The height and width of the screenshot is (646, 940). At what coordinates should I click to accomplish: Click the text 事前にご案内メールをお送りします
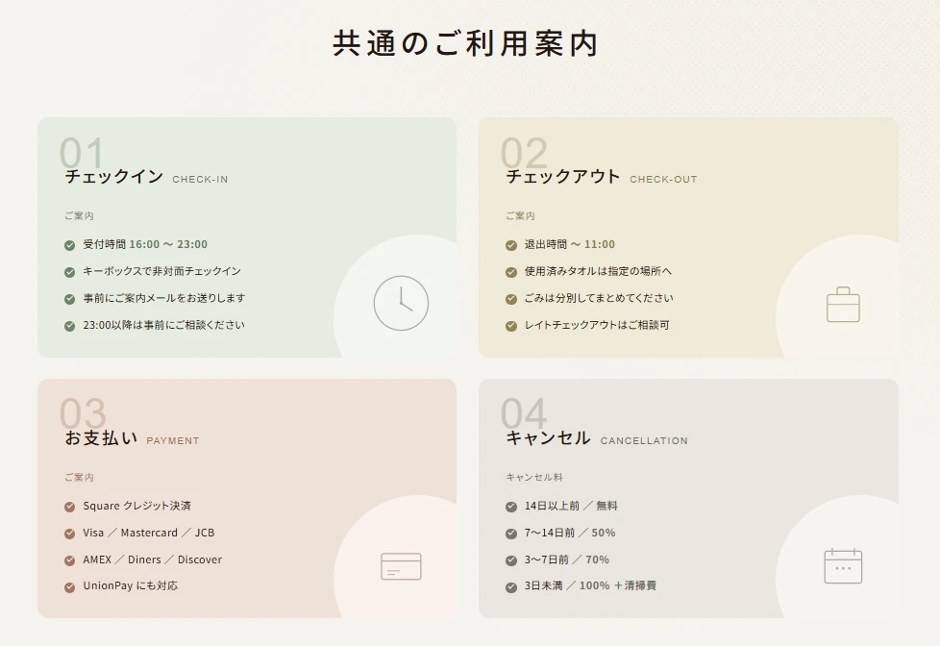(x=164, y=298)
